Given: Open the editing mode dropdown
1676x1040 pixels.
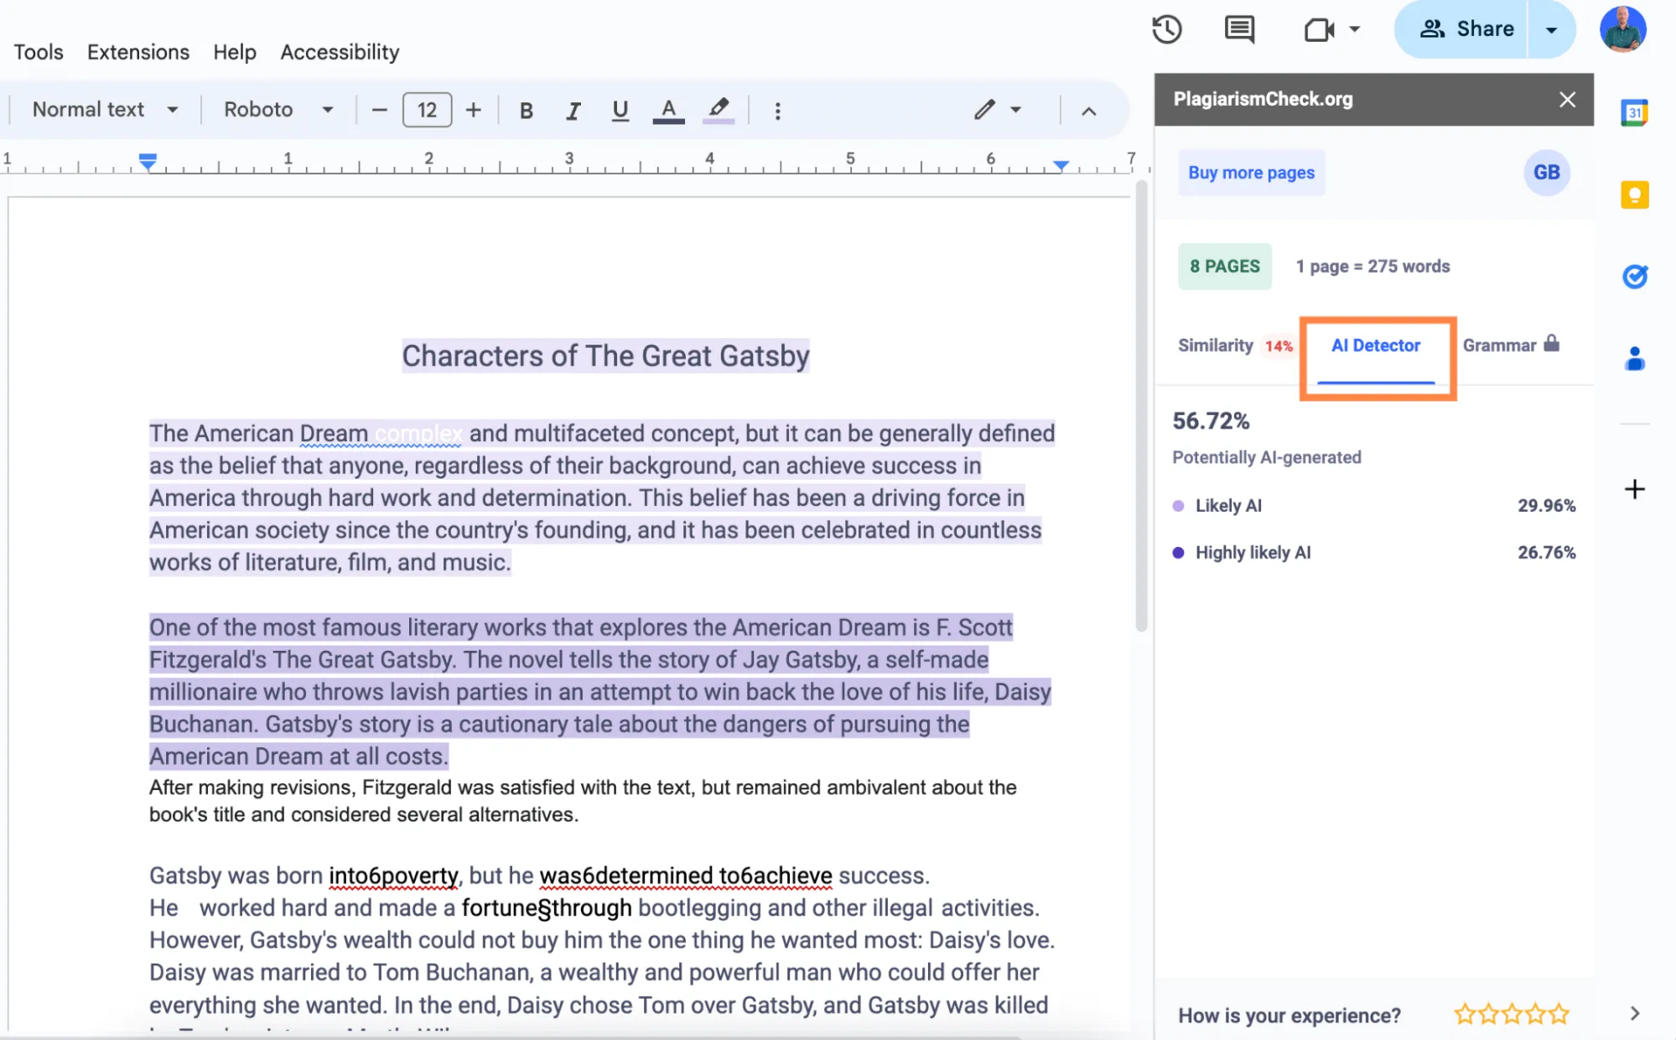Looking at the screenshot, I should pyautogui.click(x=999, y=109).
